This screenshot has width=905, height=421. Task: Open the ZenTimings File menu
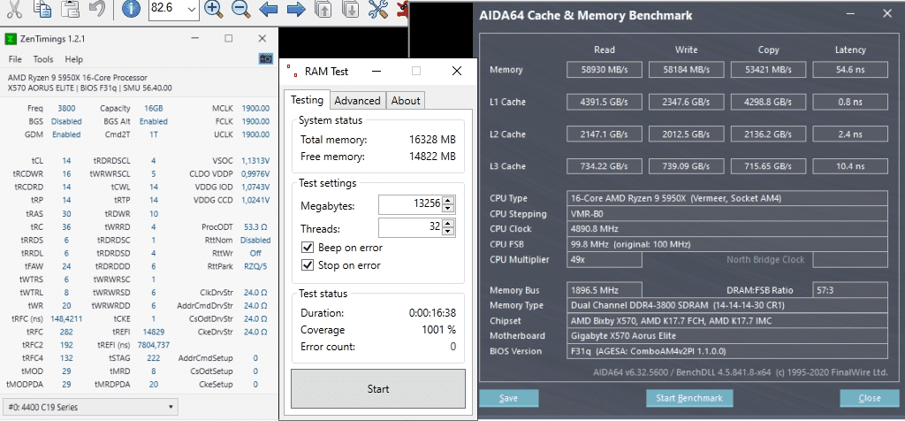15,59
